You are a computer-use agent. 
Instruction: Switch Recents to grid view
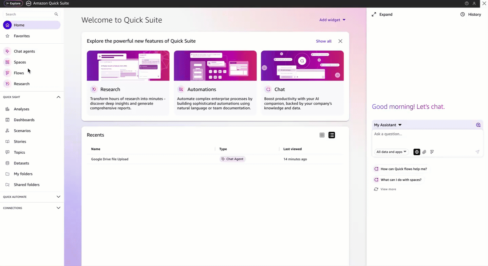[x=322, y=135]
